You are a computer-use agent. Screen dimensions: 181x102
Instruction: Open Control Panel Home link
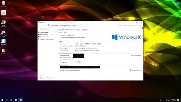click(x=45, y=29)
